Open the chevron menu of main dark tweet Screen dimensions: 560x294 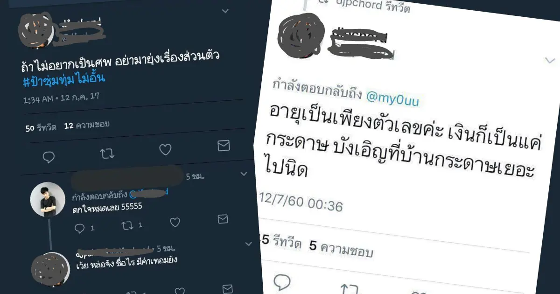point(225,10)
